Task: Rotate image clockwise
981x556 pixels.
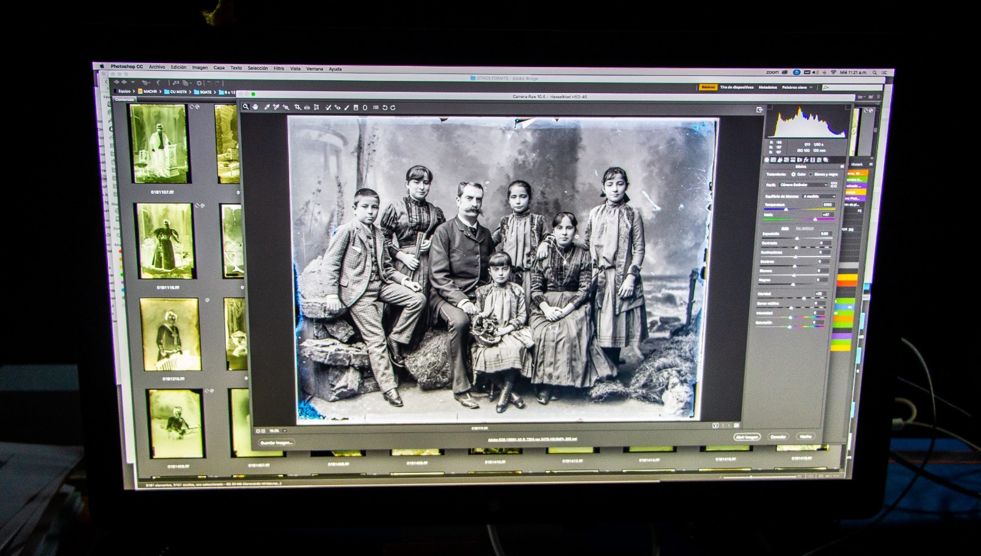Action: (393, 108)
